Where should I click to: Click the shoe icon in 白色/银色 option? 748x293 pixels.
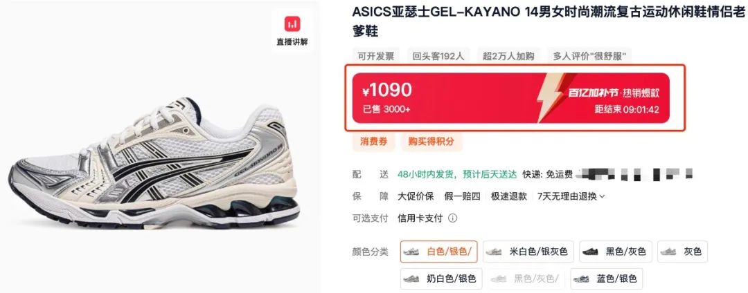411,252
